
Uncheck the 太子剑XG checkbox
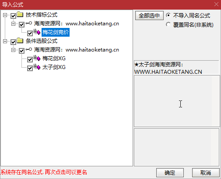coord(30,68)
